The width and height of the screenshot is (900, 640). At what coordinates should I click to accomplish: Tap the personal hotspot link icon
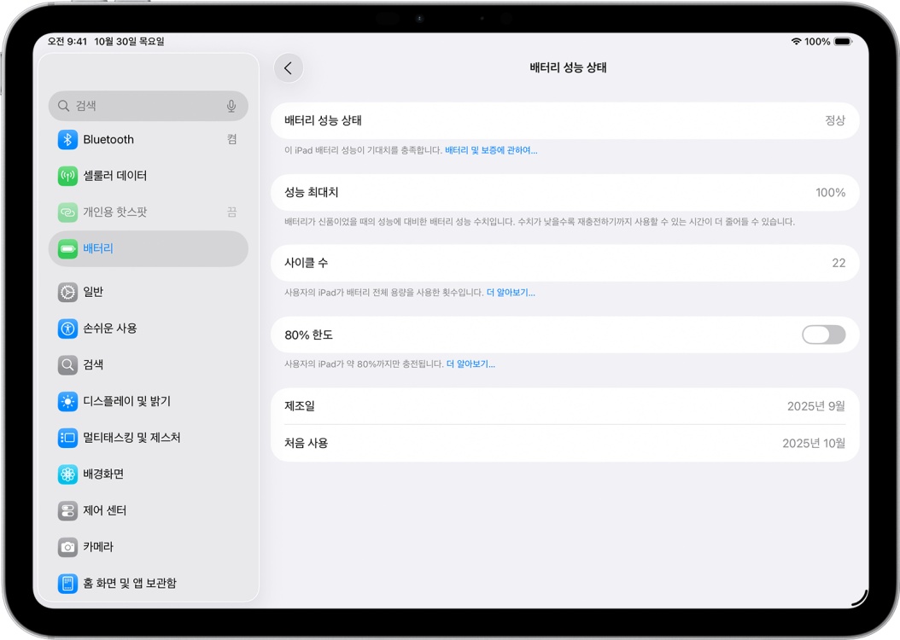pos(67,212)
